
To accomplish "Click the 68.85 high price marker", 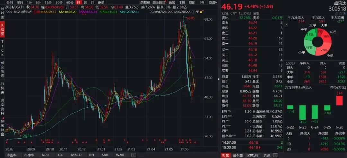I will [x=191, y=18].
